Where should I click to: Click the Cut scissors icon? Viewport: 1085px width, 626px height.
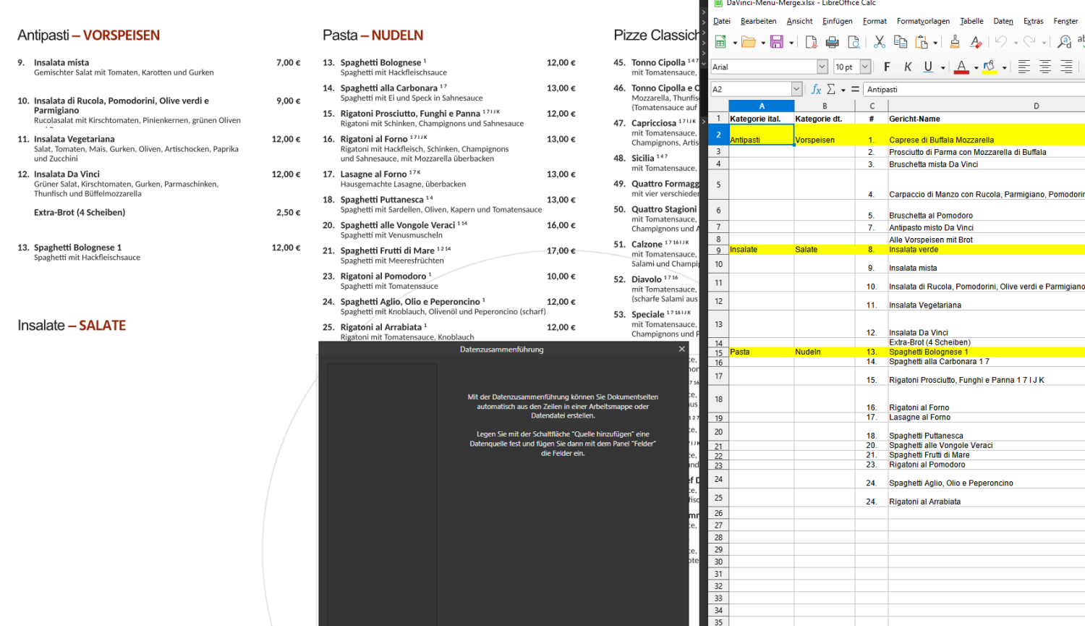tap(880, 42)
